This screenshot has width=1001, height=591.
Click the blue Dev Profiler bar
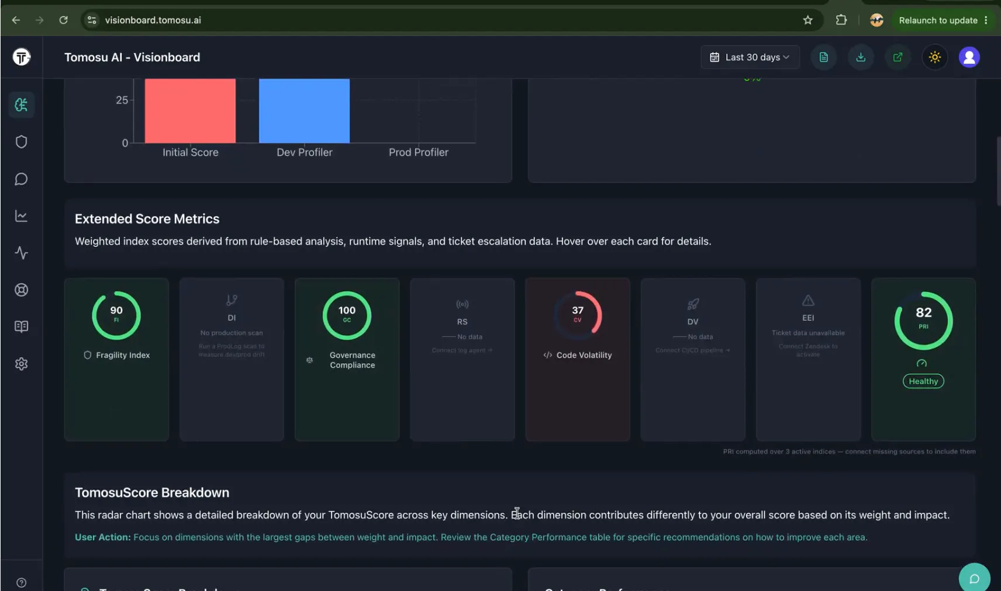tap(305, 111)
